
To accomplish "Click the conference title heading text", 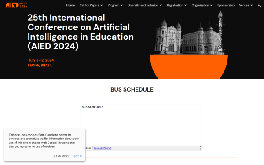I will [x=81, y=32].
